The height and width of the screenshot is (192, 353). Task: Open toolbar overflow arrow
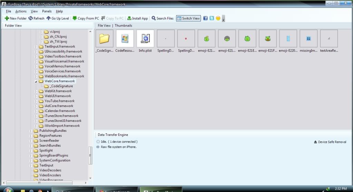click(x=223, y=19)
